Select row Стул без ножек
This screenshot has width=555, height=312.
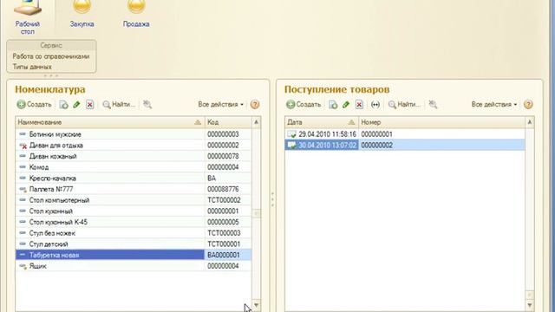(134, 233)
